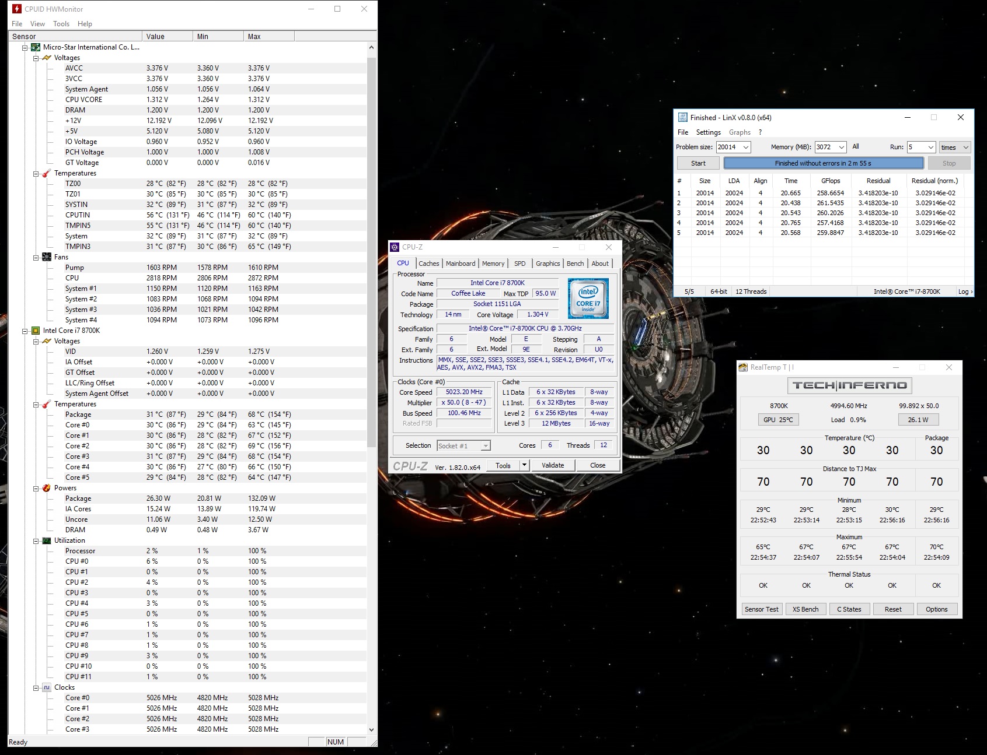Click the GPU 25°C button in RealTemp
The image size is (987, 755).
pyautogui.click(x=778, y=420)
